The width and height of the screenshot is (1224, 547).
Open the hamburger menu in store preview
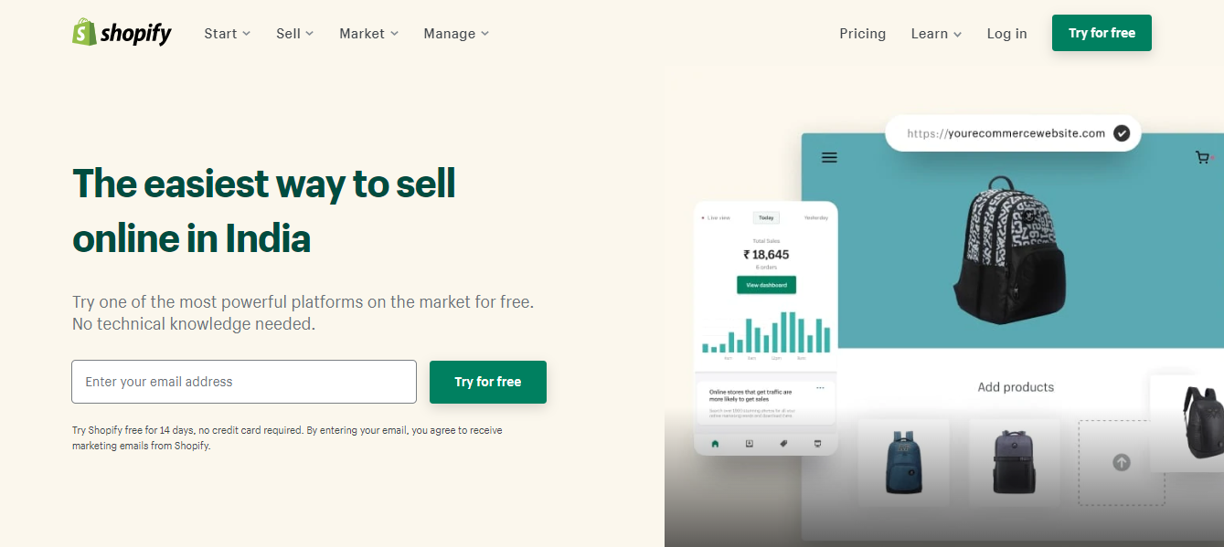pyautogui.click(x=829, y=158)
